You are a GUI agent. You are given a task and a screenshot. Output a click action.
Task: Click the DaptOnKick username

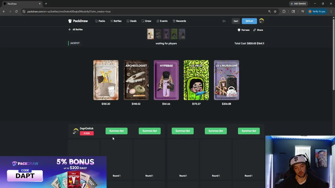(x=87, y=128)
